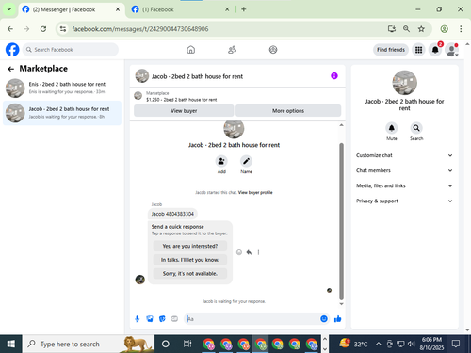
Task: Send 'In talks. I'll let you know.' response
Action: (190, 260)
